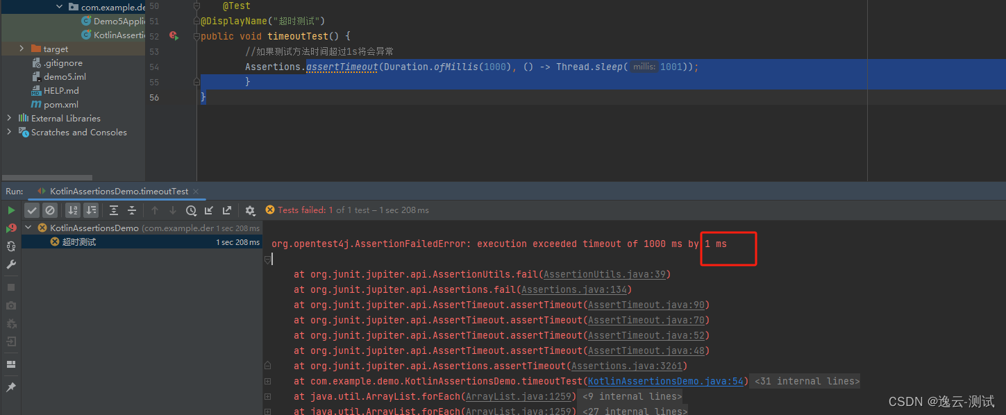Collapse the KotlinAssertionsDemo test group
The width and height of the screenshot is (1006, 415).
(x=28, y=227)
